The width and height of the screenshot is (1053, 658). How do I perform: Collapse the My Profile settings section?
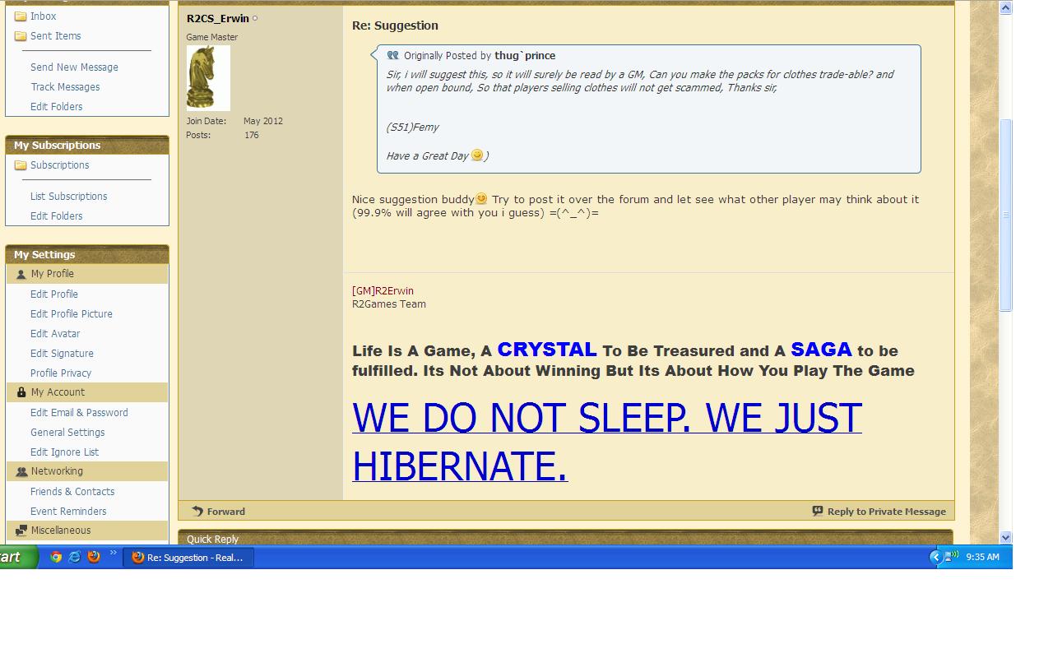[x=52, y=274]
